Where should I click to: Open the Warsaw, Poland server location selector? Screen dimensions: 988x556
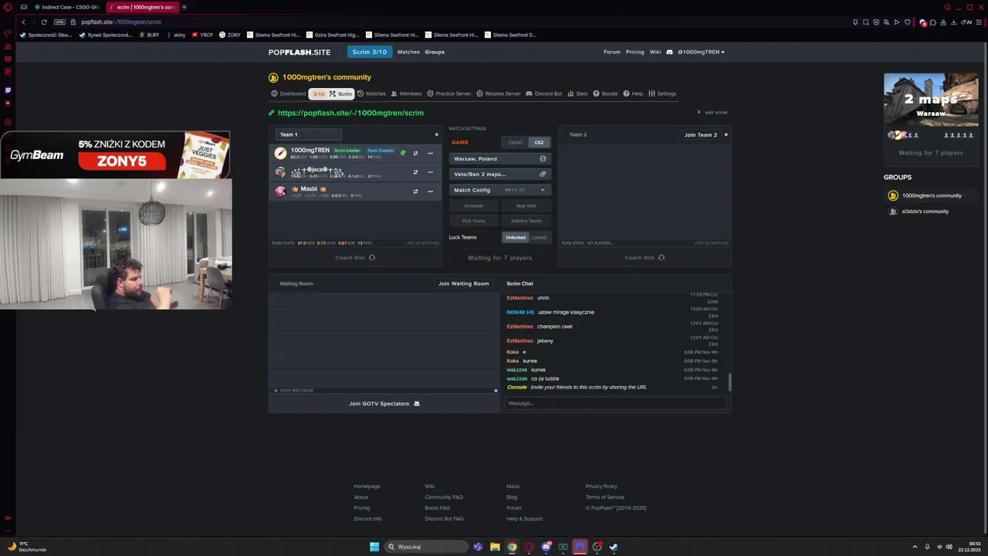[499, 158]
